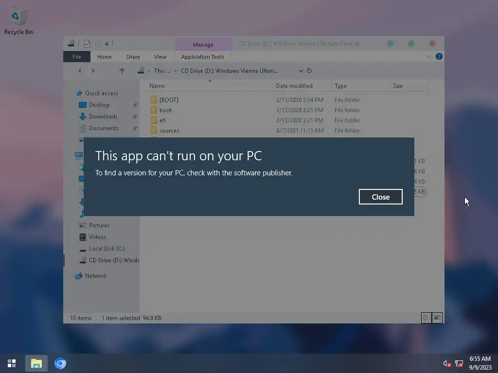The image size is (498, 373).
Task: Open the File menu in Explorer
Action: point(76,57)
